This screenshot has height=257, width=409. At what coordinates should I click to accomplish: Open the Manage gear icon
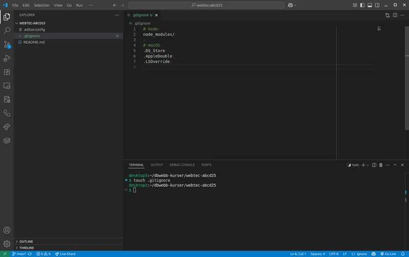[x=7, y=244]
